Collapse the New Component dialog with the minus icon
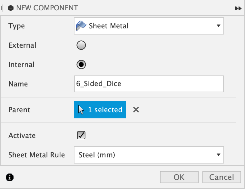The image size is (245, 189). tap(11, 8)
